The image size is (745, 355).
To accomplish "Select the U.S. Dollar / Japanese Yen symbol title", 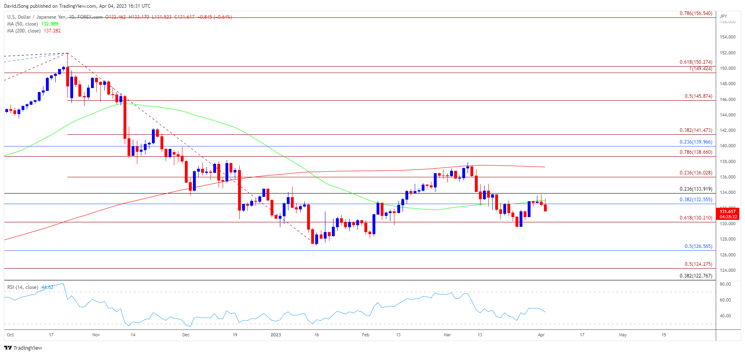I will coord(37,17).
